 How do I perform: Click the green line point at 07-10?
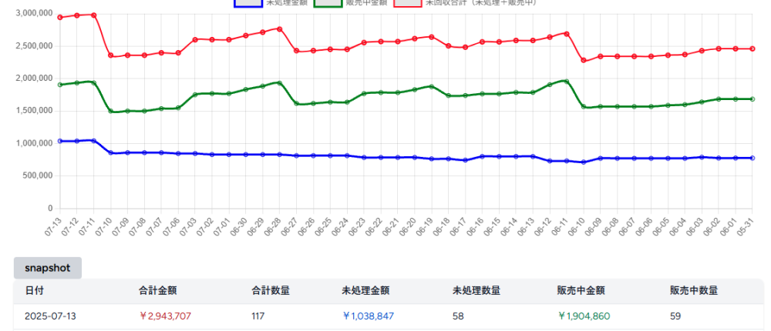pos(111,111)
